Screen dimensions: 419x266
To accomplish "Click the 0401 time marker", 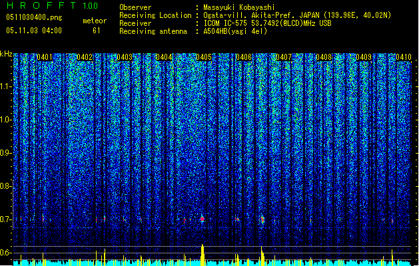I will pos(45,57).
